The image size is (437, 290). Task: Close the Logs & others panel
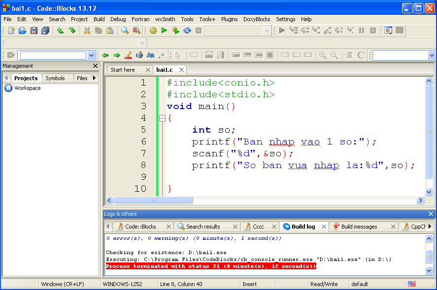[x=431, y=214]
